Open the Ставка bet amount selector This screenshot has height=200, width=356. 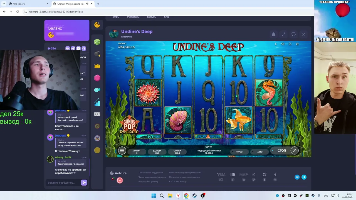(177, 152)
